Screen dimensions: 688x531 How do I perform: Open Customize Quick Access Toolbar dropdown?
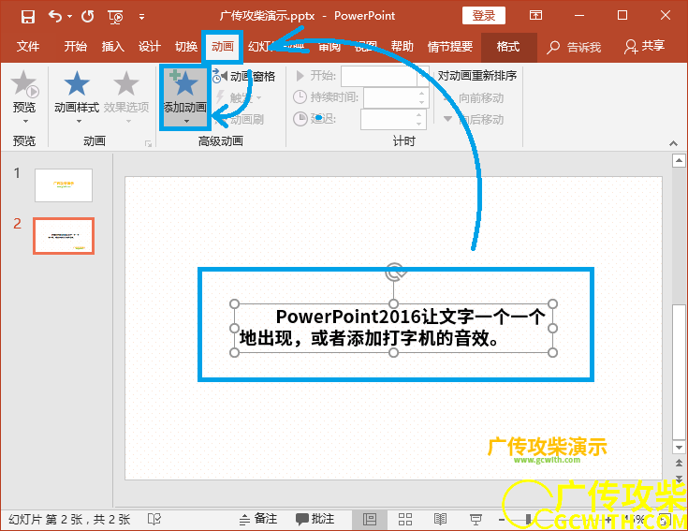click(141, 17)
